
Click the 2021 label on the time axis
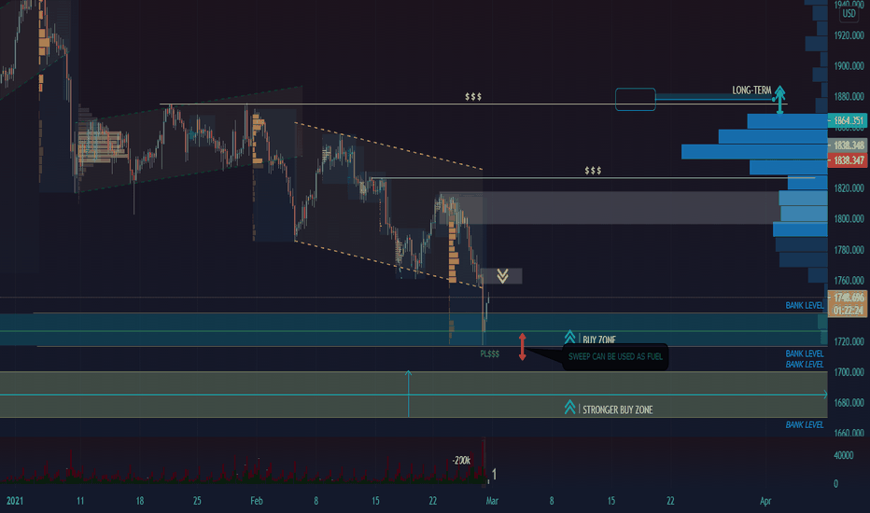pyautogui.click(x=15, y=501)
